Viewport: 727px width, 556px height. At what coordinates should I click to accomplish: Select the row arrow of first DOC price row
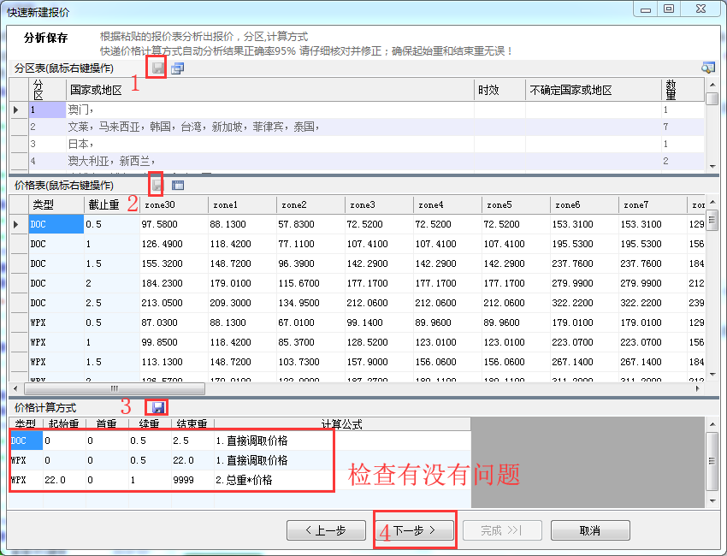tap(16, 224)
